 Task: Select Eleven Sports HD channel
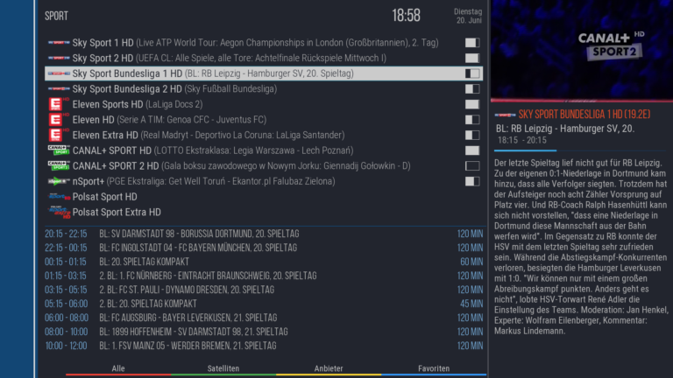264,105
